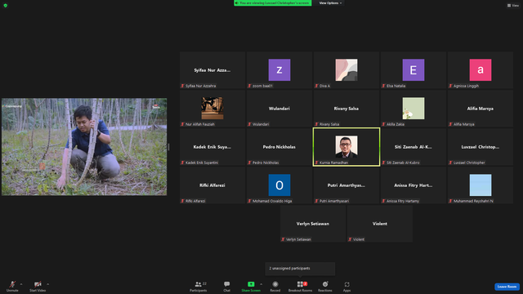Select the shared screen video of man planting
The width and height of the screenshot is (523, 294).
click(x=84, y=147)
